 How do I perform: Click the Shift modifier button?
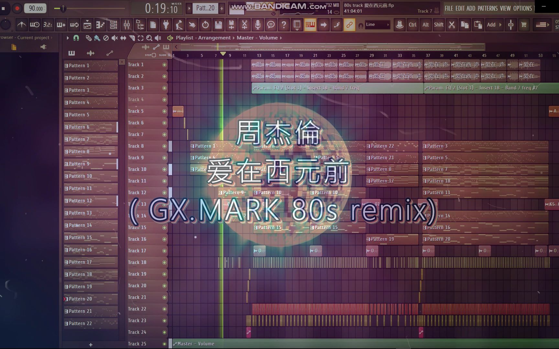point(439,25)
